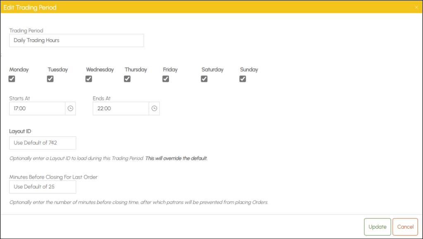
Task: Disable the Wednesday checkbox
Action: (x=89, y=79)
